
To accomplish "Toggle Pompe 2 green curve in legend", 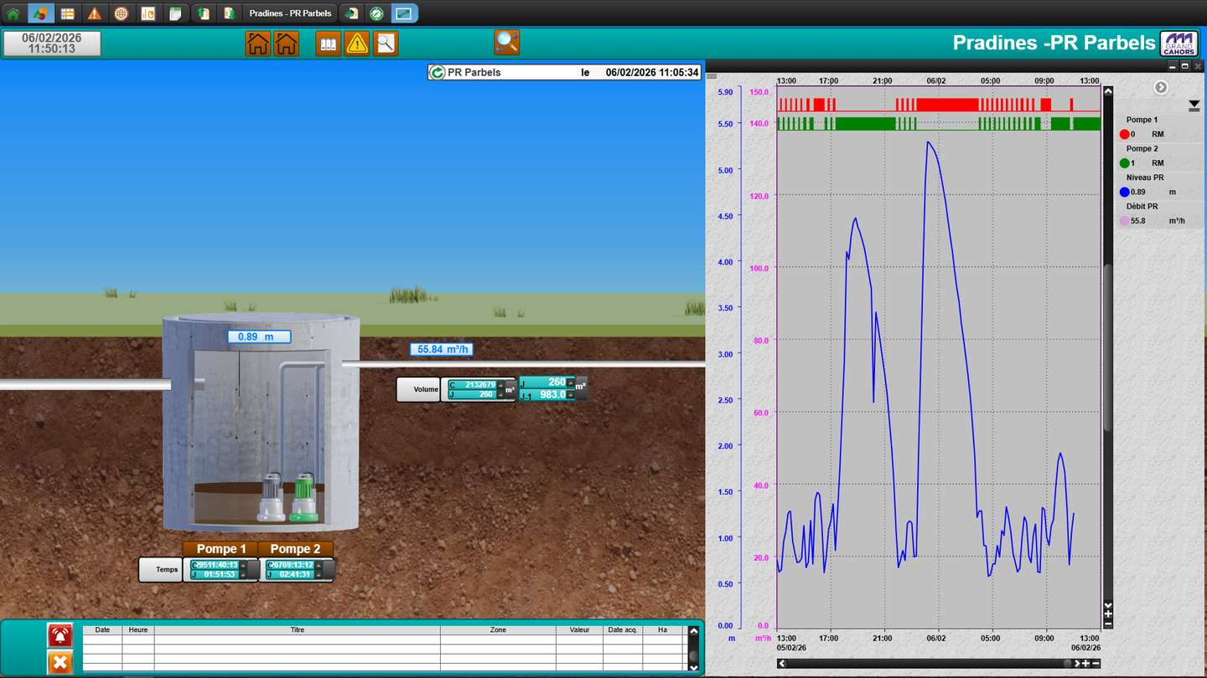I will [1125, 163].
